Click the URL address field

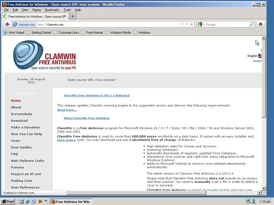108,24
